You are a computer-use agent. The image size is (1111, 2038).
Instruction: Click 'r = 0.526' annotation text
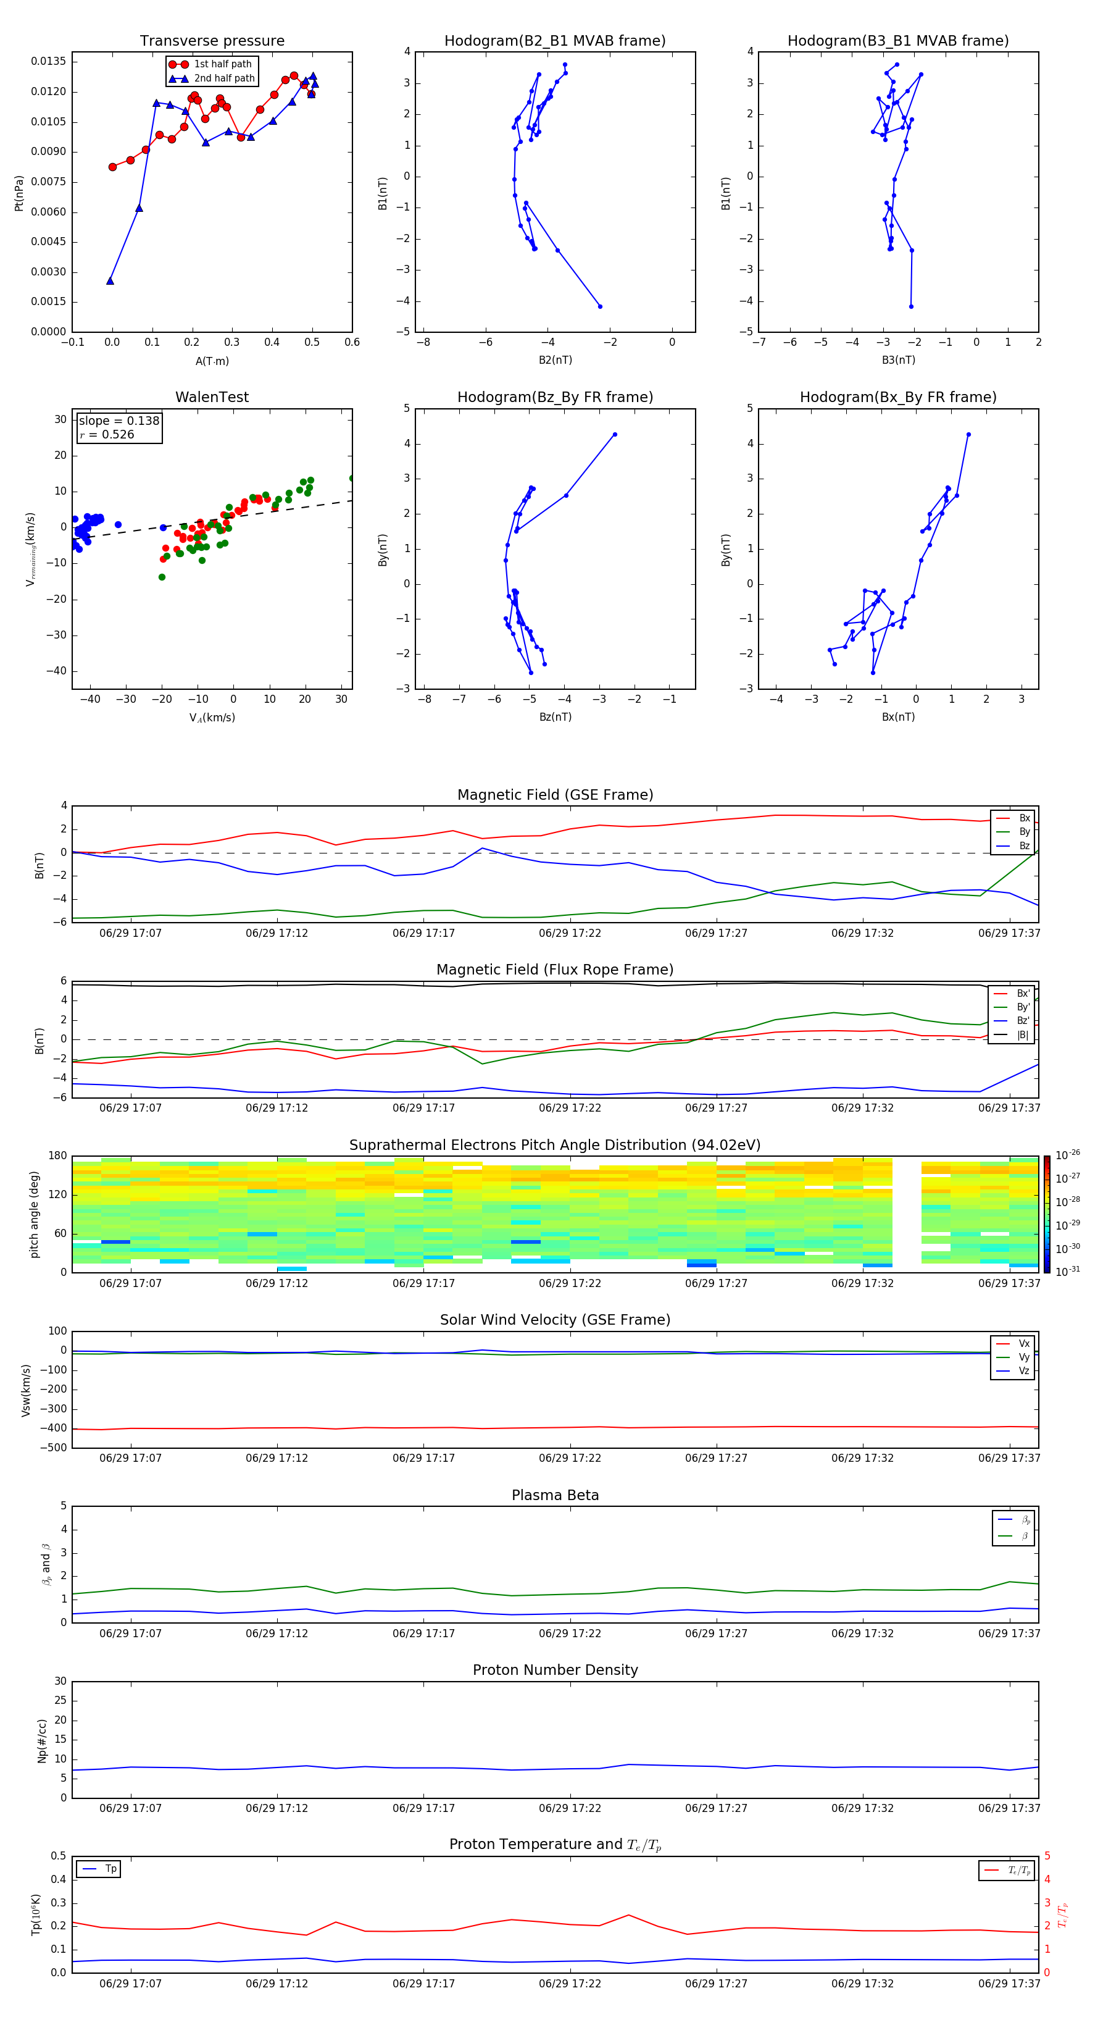click(x=107, y=434)
